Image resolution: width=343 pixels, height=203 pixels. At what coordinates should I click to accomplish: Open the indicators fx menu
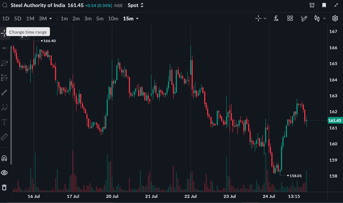(276, 18)
